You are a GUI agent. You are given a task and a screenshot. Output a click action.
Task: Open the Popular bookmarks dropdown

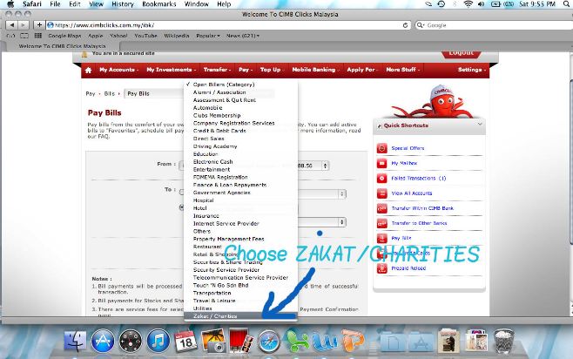pyautogui.click(x=208, y=36)
